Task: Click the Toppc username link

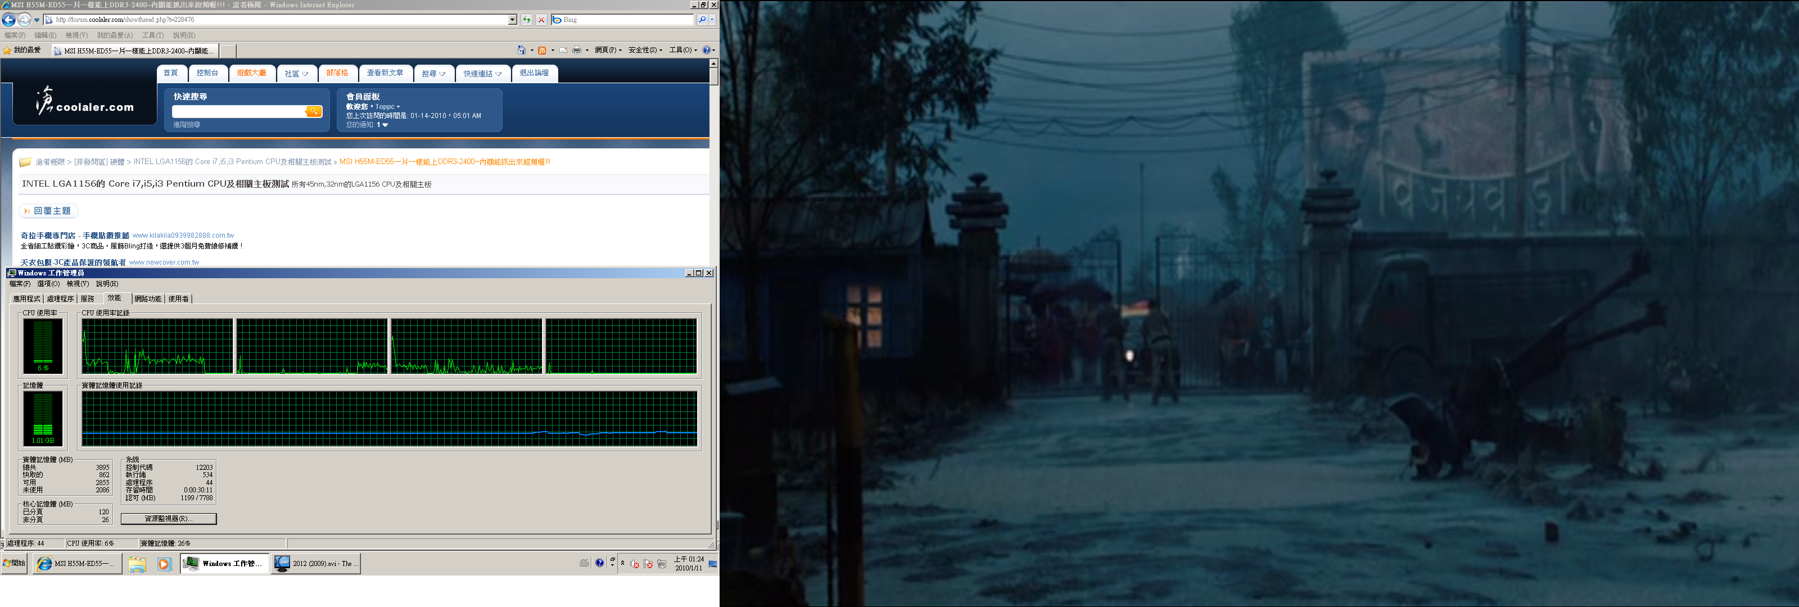Action: (x=385, y=107)
